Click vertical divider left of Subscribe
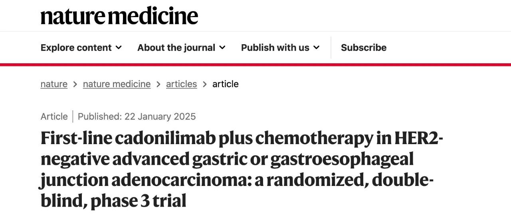 (331, 48)
